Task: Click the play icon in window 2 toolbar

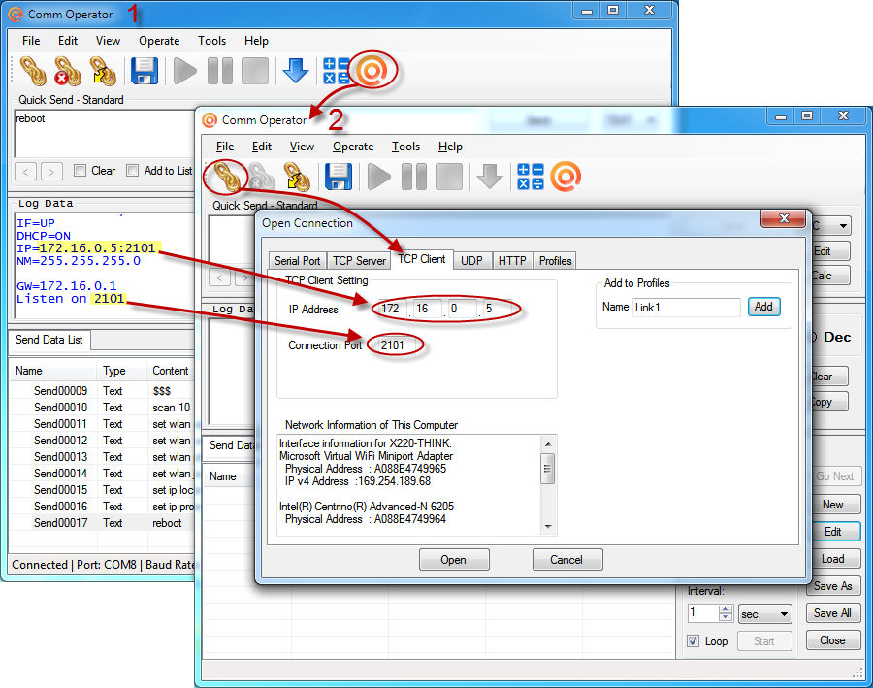Action: pyautogui.click(x=378, y=177)
